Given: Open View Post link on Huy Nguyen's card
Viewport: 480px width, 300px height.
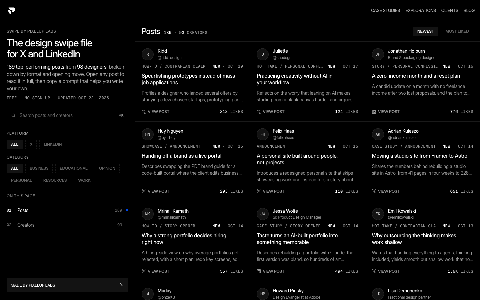Looking at the screenshot, I should [x=155, y=191].
